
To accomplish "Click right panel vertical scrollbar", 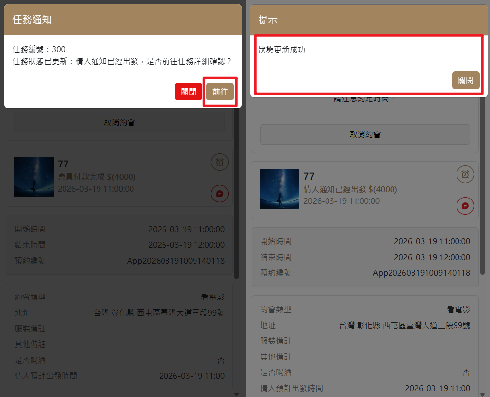I will coord(482,186).
